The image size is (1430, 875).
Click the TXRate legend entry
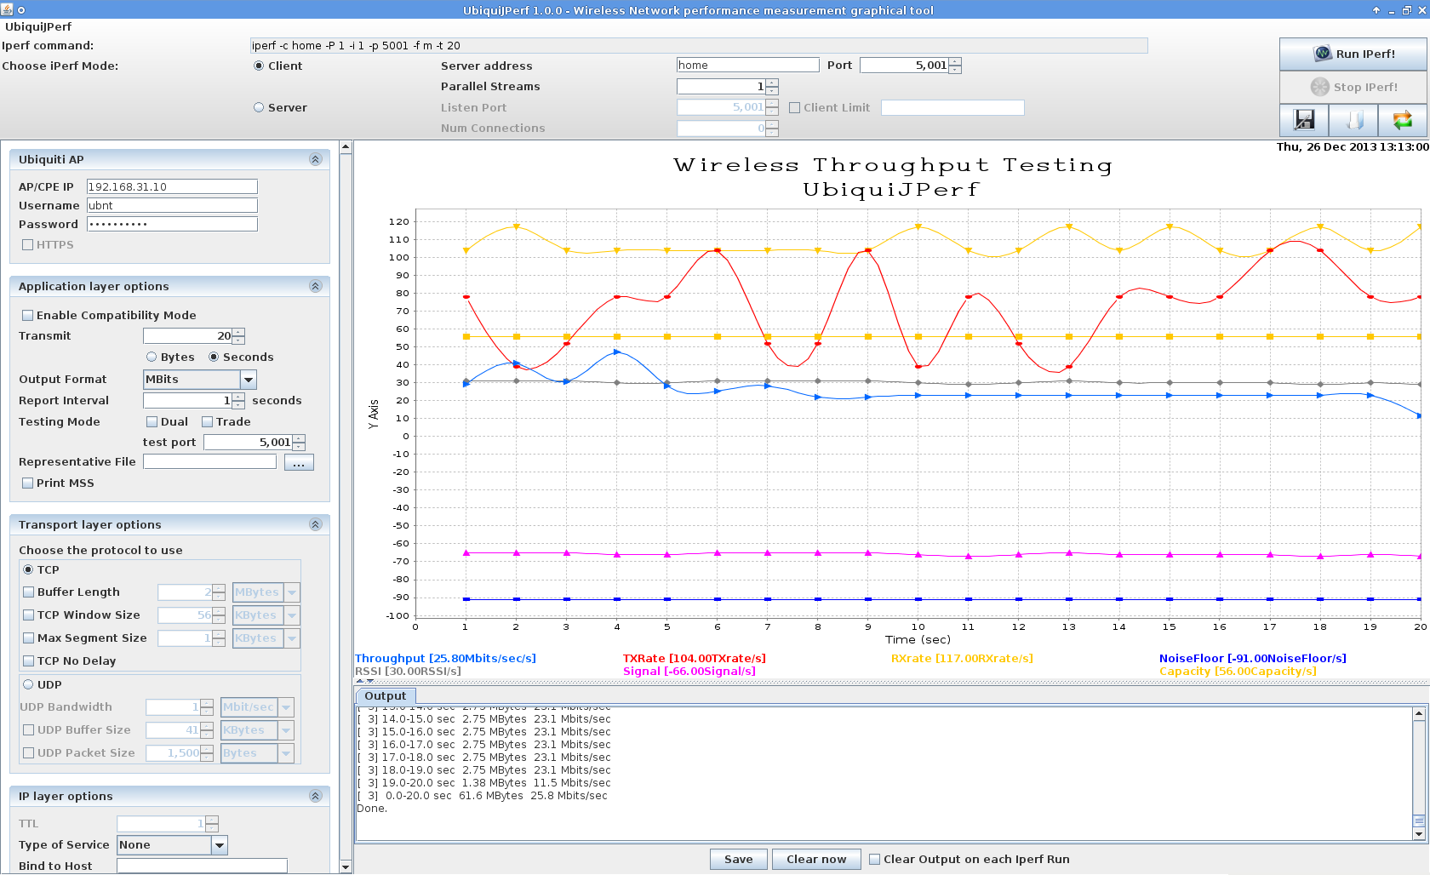pos(694,658)
